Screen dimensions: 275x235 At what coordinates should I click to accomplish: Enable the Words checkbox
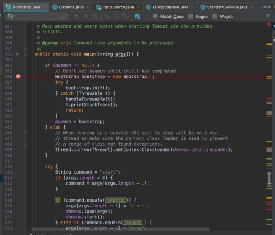tap(215, 17)
